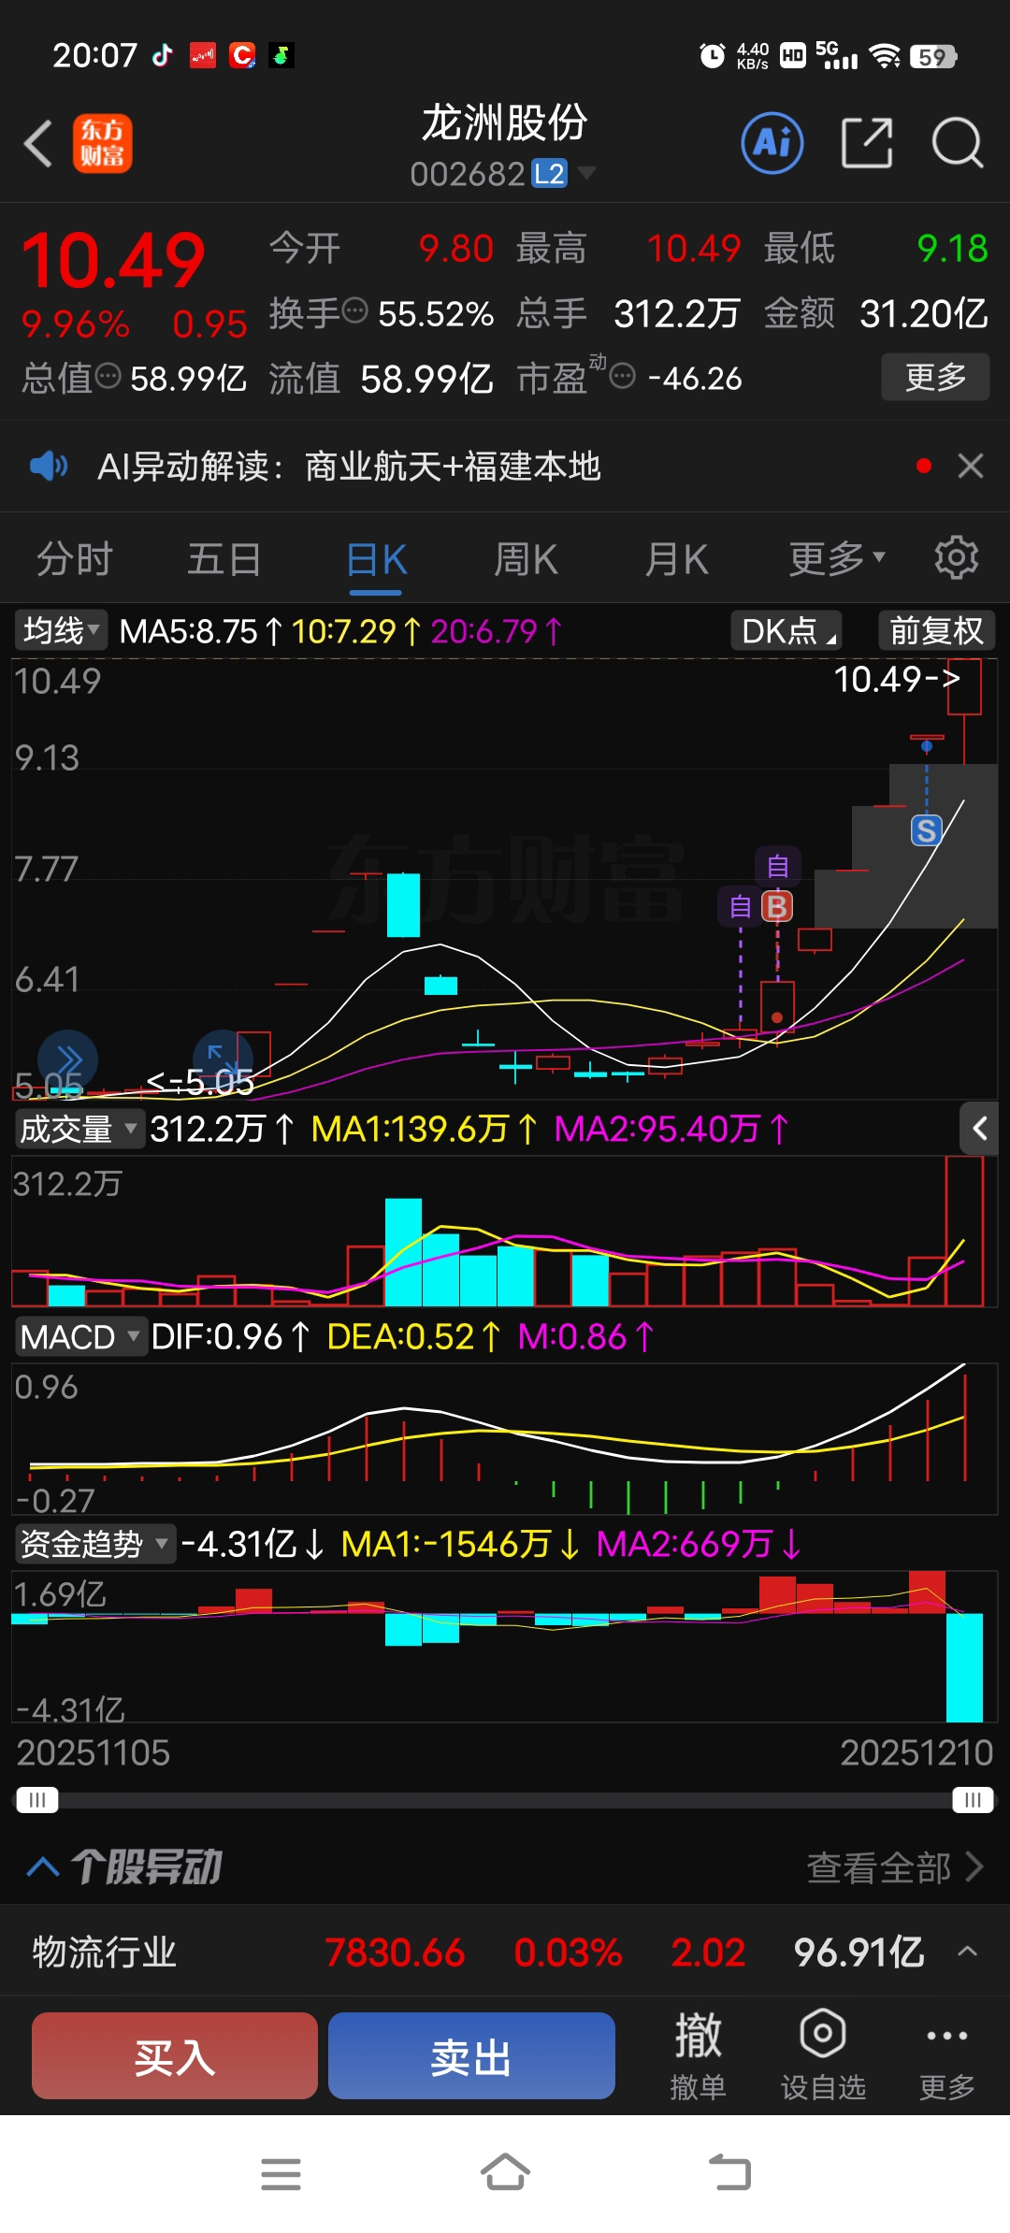Tap the 龙洲股份 stock title
Image resolution: width=1010 pixels, height=2233 pixels.
pos(505,122)
